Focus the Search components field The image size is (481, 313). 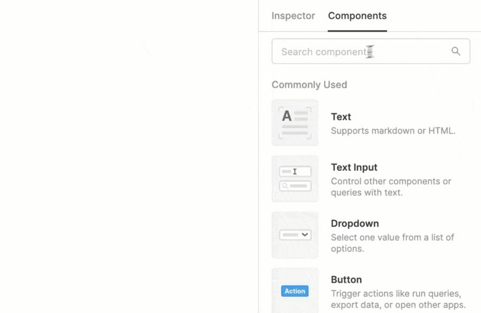(358, 51)
